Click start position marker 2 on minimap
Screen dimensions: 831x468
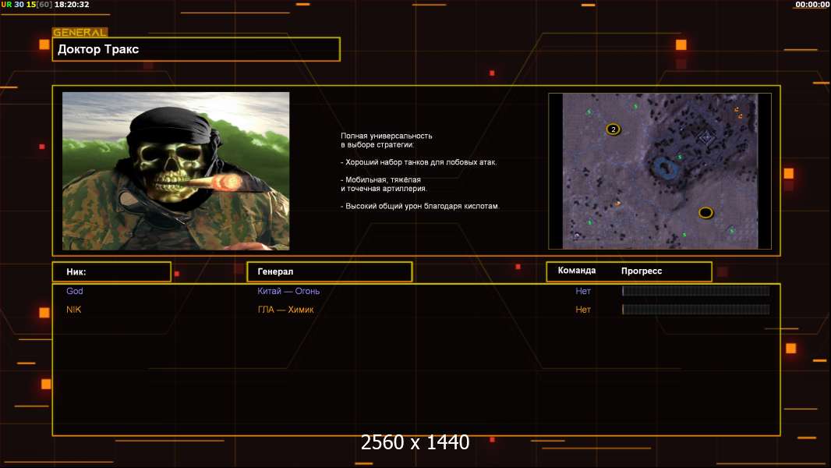click(613, 129)
